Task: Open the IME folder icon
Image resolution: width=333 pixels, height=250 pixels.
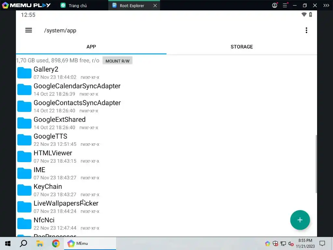Action: 24,173
